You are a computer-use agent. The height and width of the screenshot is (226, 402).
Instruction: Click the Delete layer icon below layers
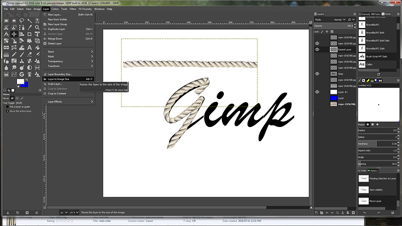tap(353, 213)
